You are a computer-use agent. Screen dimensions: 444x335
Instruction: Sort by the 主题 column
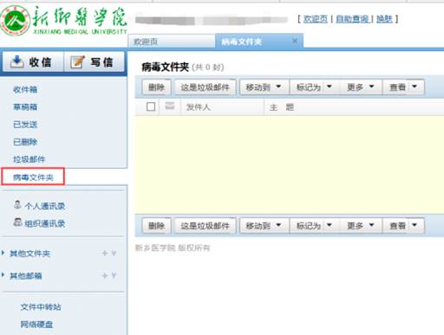[x=282, y=107]
